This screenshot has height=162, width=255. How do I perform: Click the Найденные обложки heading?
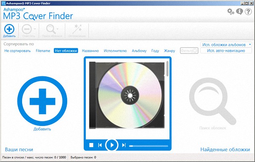point(225,150)
